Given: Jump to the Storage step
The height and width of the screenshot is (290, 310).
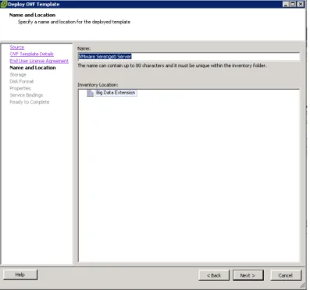Looking at the screenshot, I should 18,75.
